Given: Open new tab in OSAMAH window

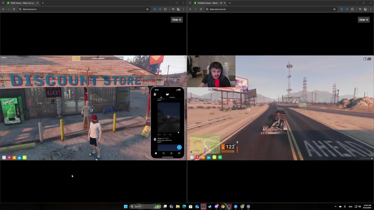Looking at the screenshot, I should 230,3.
